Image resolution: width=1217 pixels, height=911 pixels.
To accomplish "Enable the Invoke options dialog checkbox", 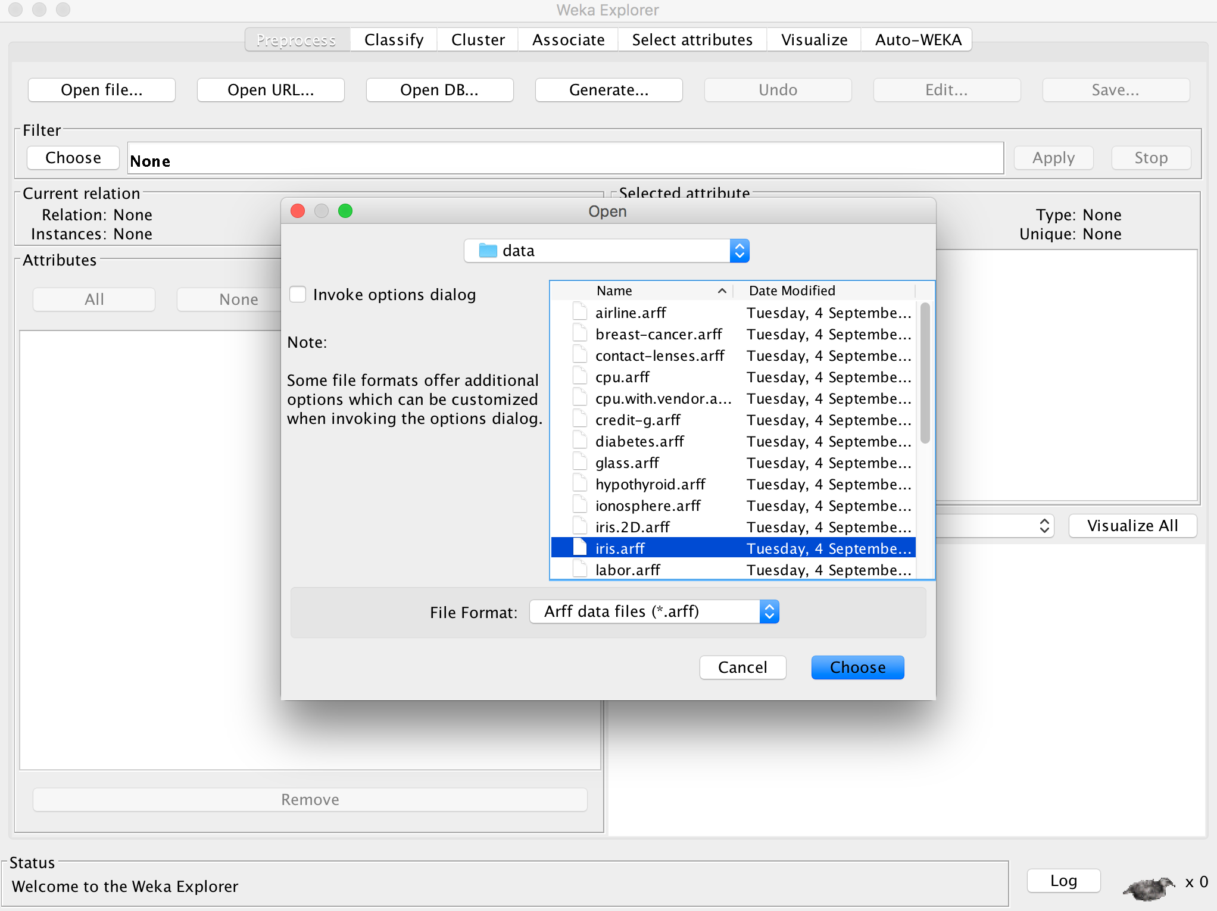I will [x=298, y=294].
